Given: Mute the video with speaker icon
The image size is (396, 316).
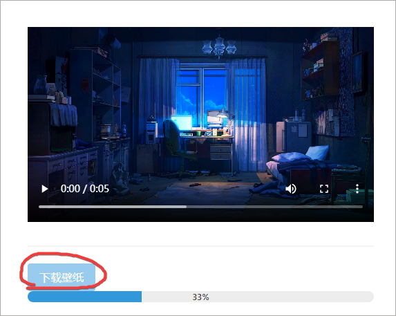Looking at the screenshot, I should coord(291,189).
